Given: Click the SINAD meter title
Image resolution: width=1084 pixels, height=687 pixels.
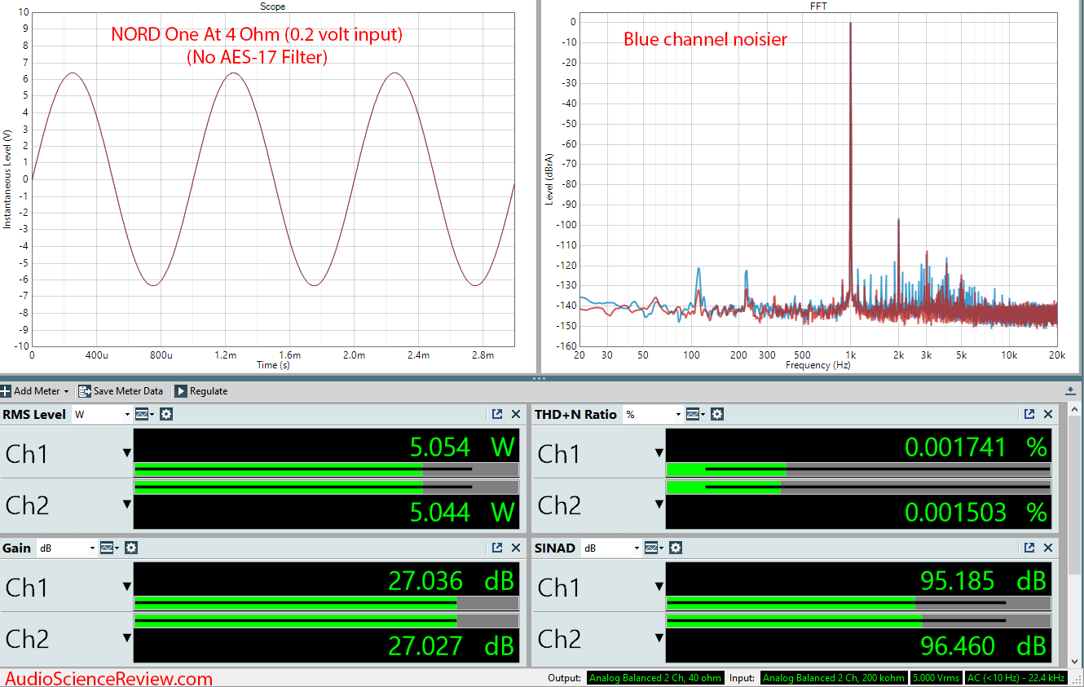Looking at the screenshot, I should click(x=555, y=548).
